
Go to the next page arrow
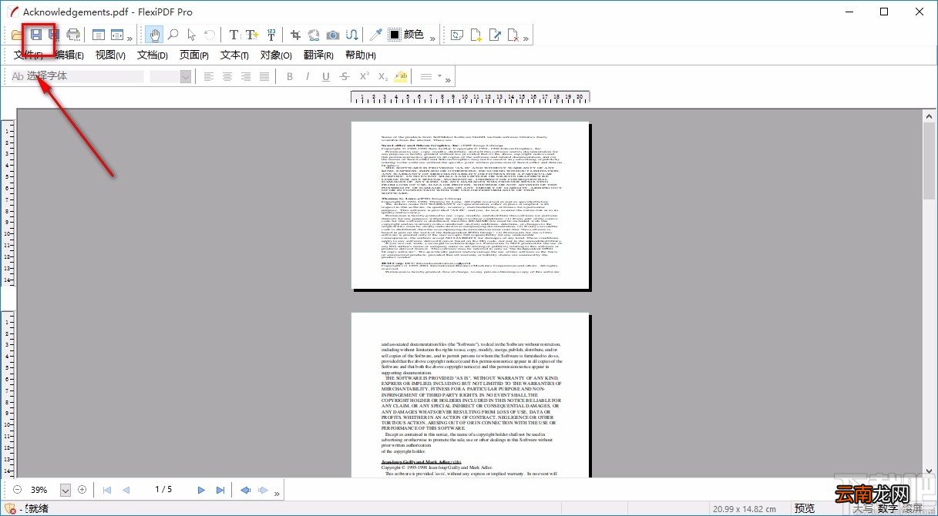pos(201,490)
